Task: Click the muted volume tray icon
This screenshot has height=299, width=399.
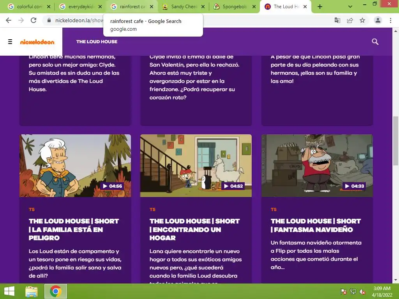Action: (x=362, y=292)
